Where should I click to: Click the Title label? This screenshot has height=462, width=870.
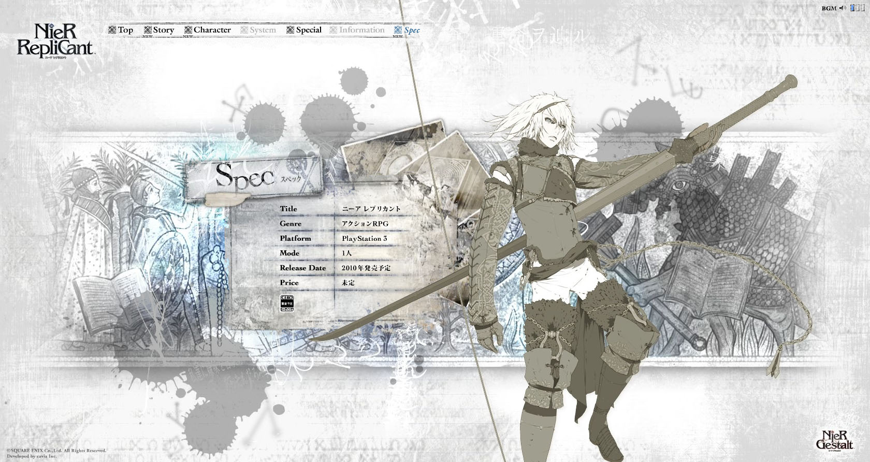tap(288, 209)
